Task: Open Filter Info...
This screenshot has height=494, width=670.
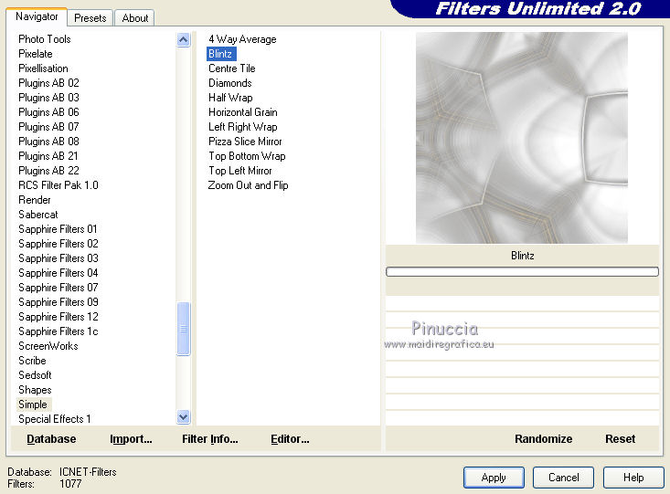Action: (210, 439)
